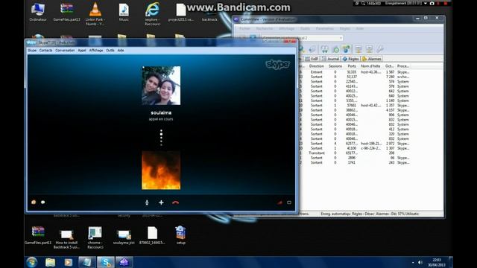Open the Windows Start menu

tap(31, 262)
